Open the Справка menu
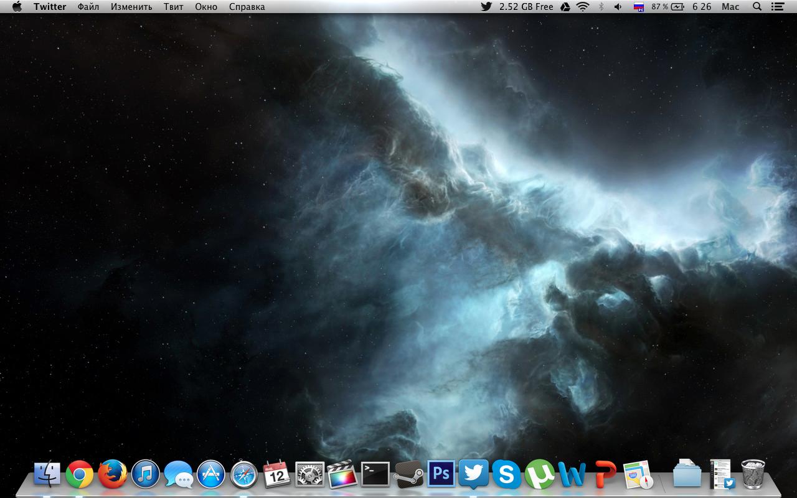Viewport: 797px width, 498px height. click(x=247, y=7)
